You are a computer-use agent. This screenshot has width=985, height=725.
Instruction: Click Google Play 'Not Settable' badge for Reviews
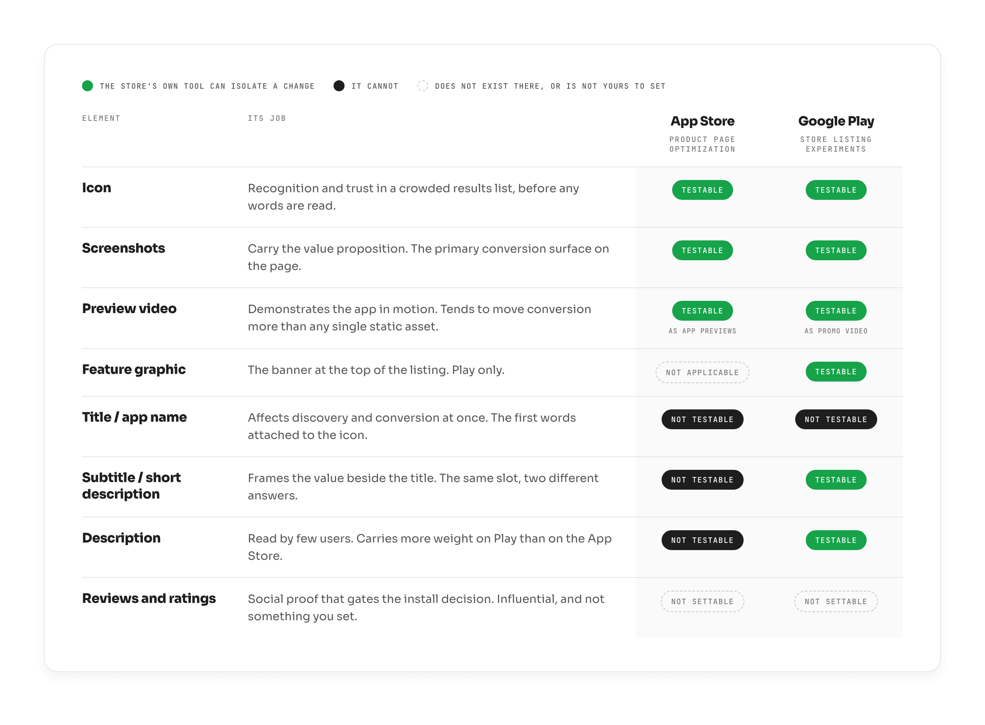point(836,602)
